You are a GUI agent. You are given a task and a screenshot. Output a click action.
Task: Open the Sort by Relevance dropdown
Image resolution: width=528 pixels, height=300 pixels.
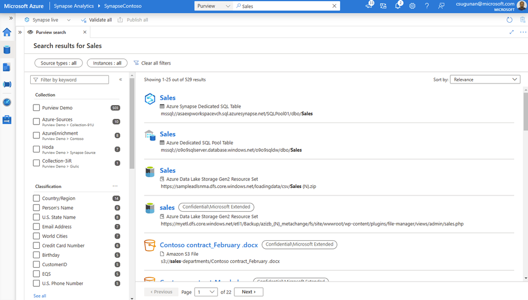pyautogui.click(x=485, y=79)
